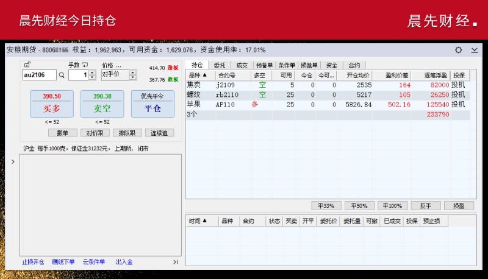Click the skip-to-end icon at panel bottom
488x279 pixels.
176,262
